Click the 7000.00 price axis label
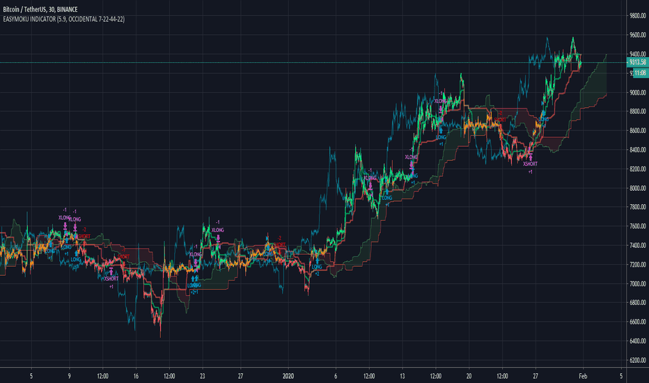 [x=638, y=283]
